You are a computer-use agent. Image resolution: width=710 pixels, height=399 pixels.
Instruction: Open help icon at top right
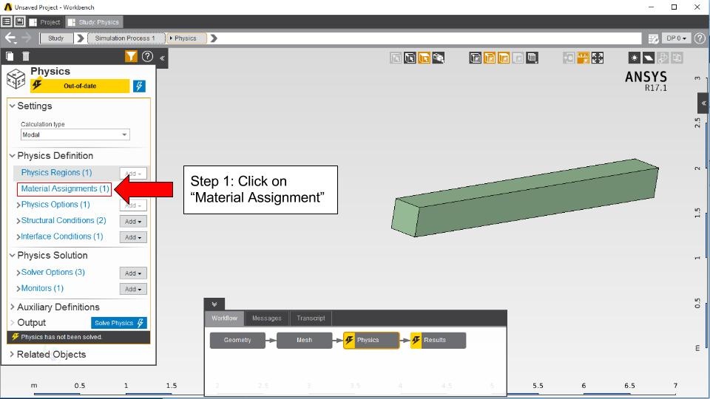click(700, 38)
